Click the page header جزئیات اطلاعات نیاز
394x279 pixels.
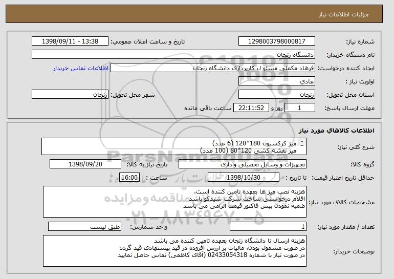point(344,14)
